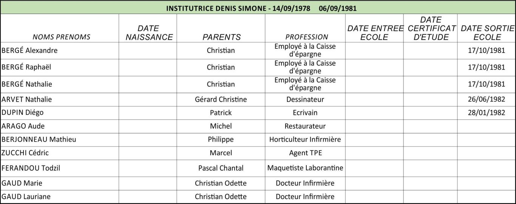This screenshot has width=516, height=204.
Task: Click the PROFESSION column header
Action: [x=306, y=37]
